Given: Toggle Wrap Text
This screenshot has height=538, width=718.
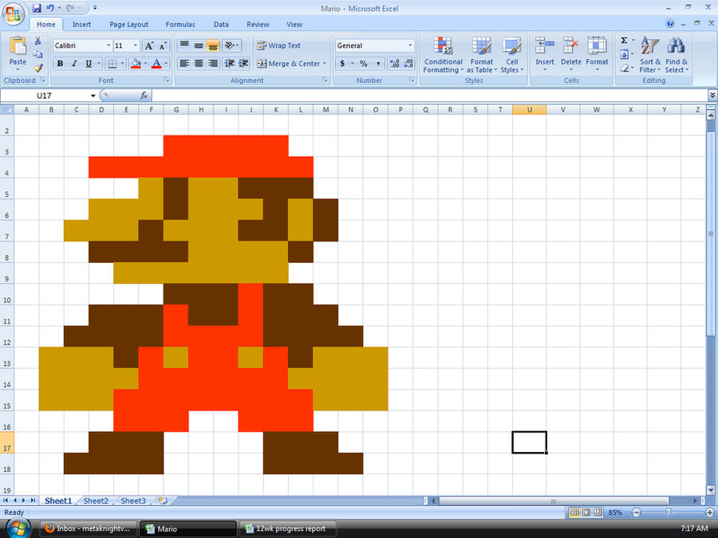Looking at the screenshot, I should (x=279, y=45).
